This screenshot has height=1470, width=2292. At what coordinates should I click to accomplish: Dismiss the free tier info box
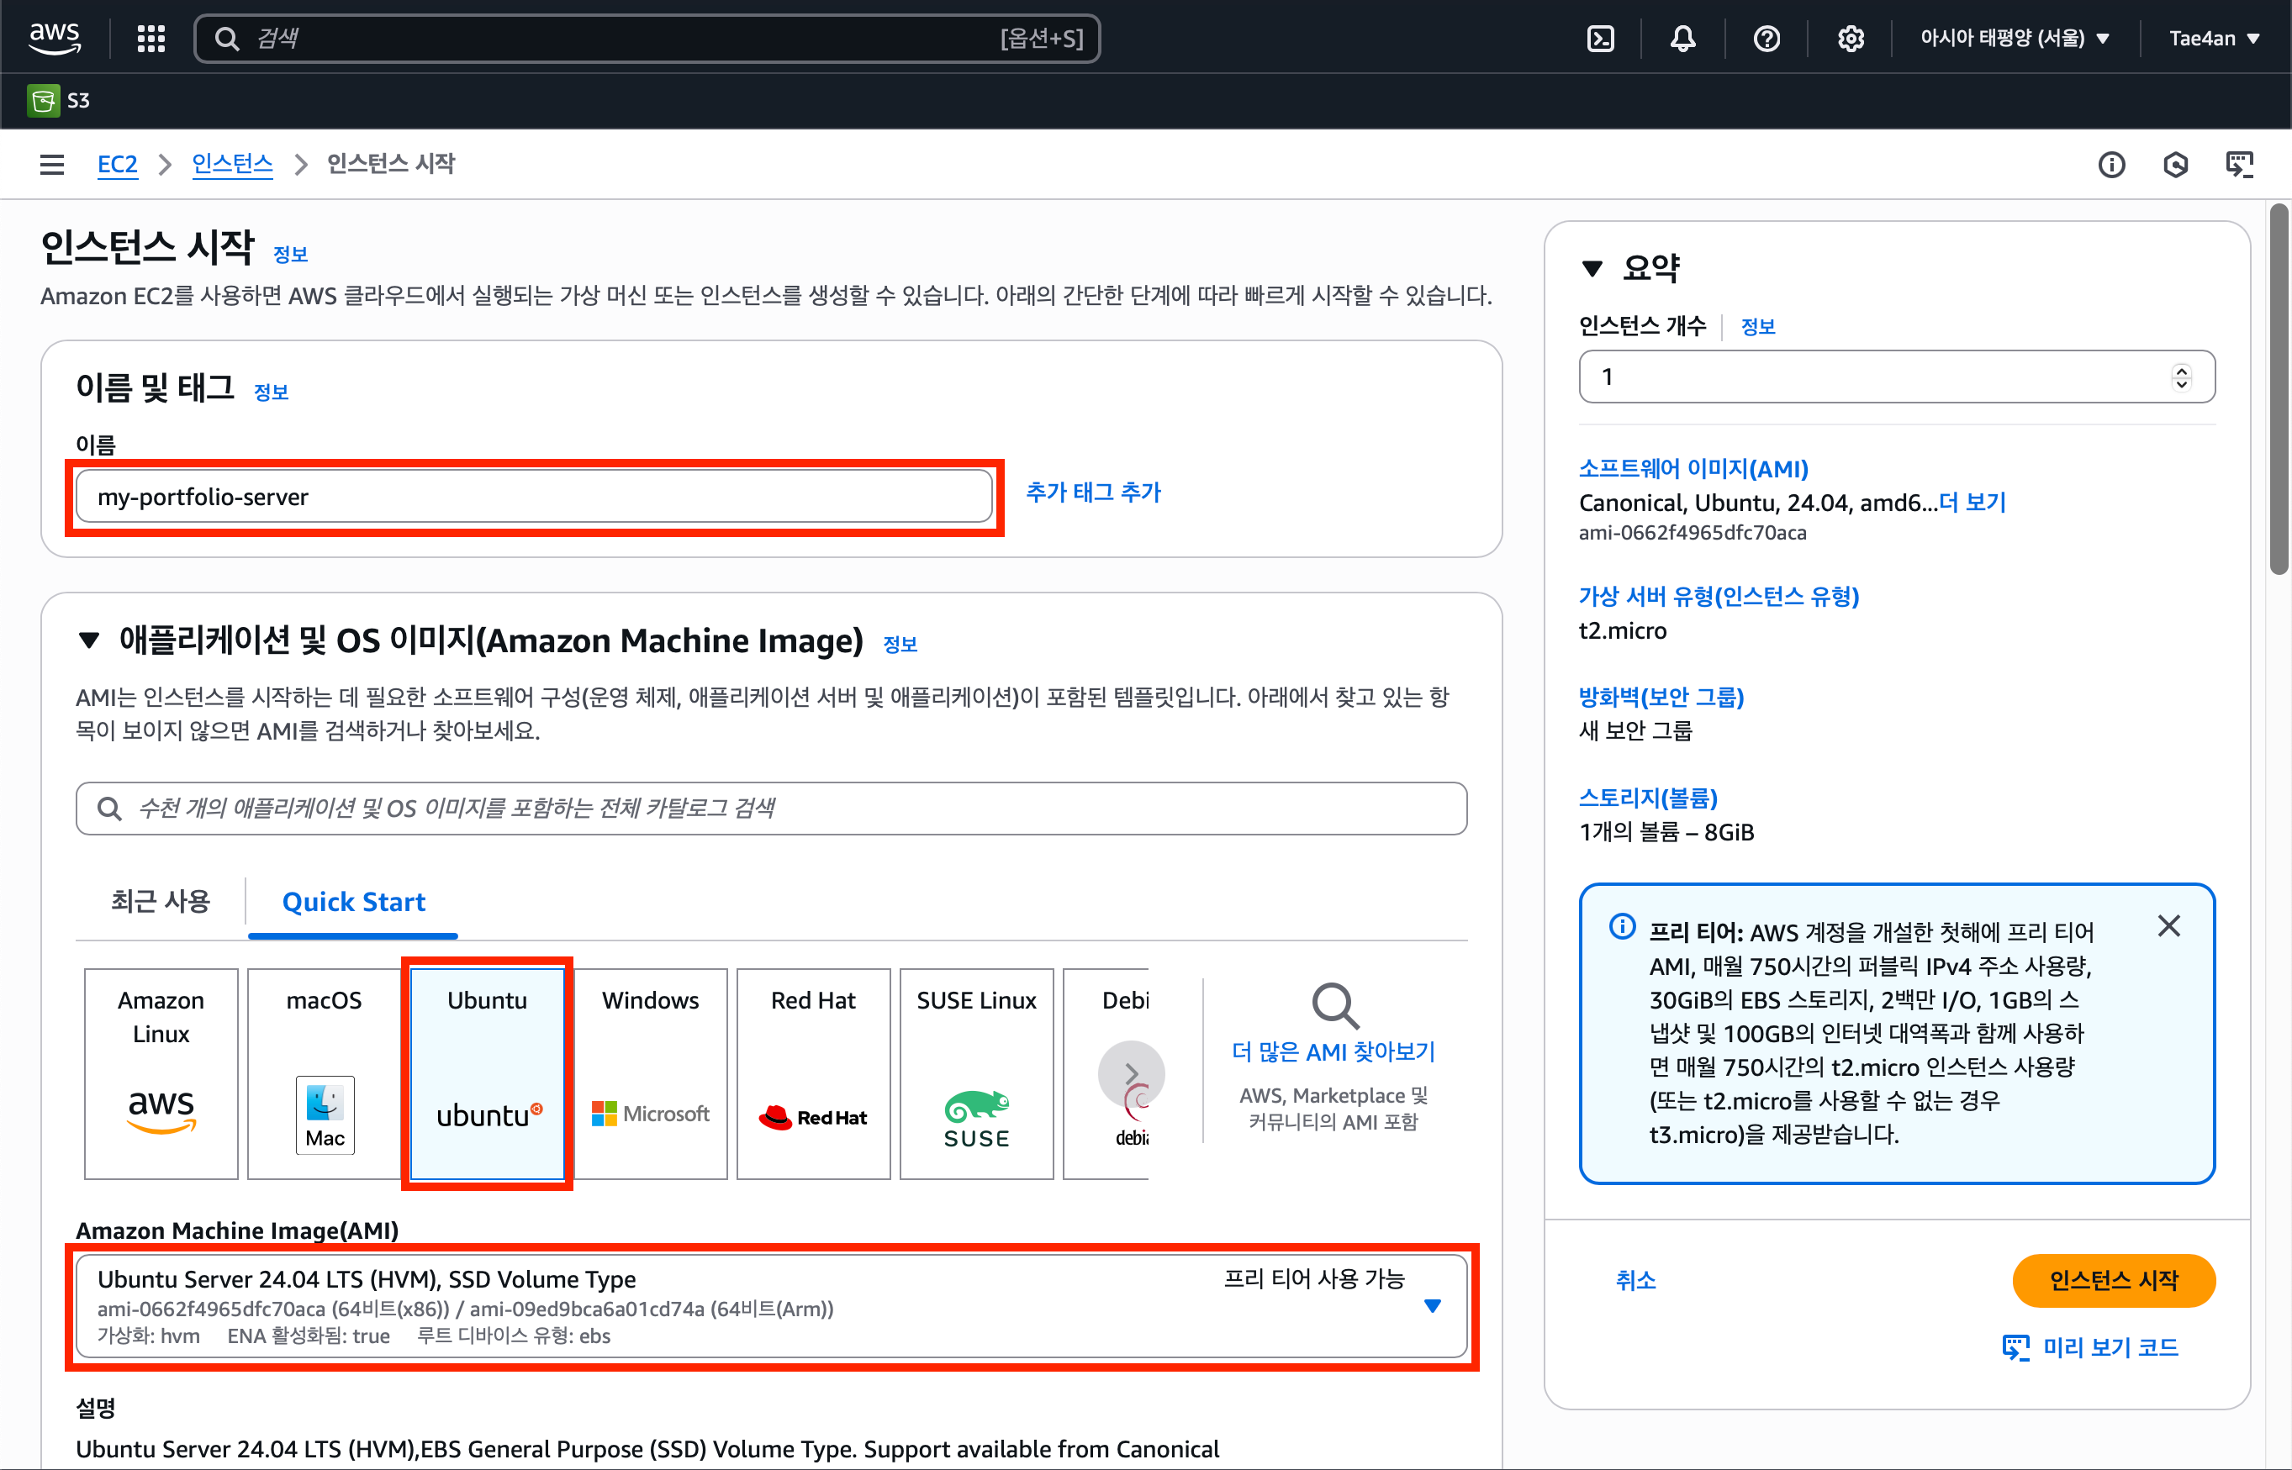[2169, 926]
